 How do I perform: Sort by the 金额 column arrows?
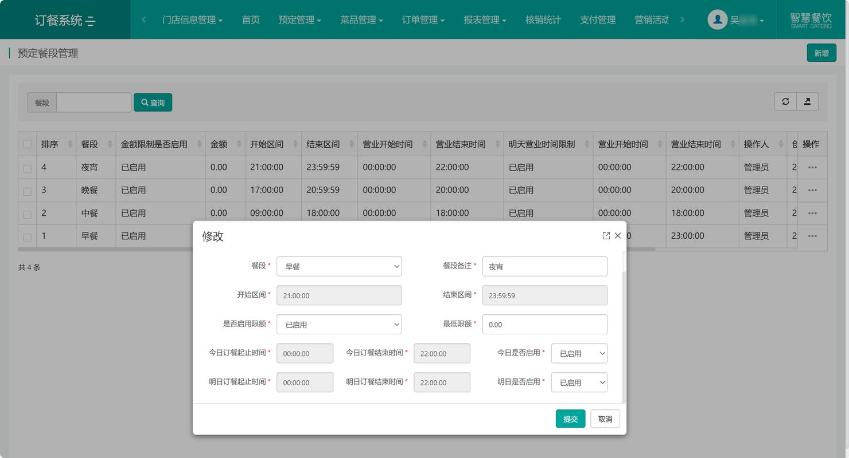(239, 144)
